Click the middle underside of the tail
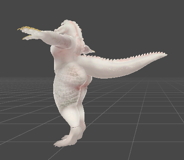The image size is (184, 160). pos(120,73)
